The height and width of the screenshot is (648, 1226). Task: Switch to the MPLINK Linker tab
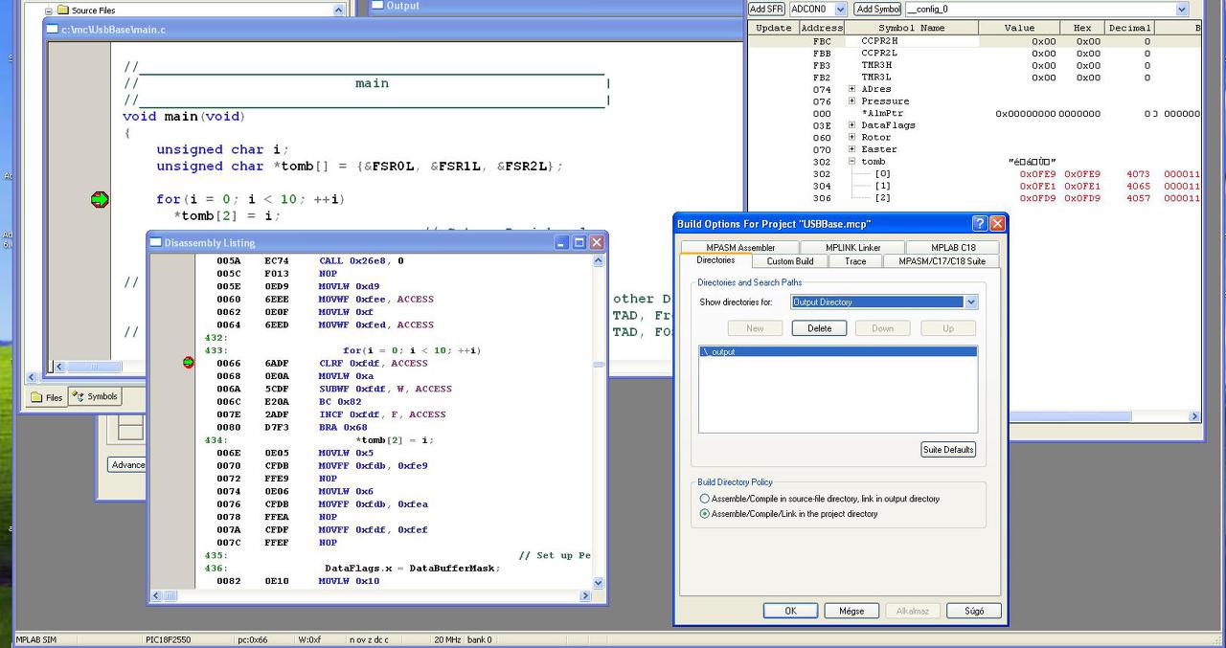tap(852, 248)
